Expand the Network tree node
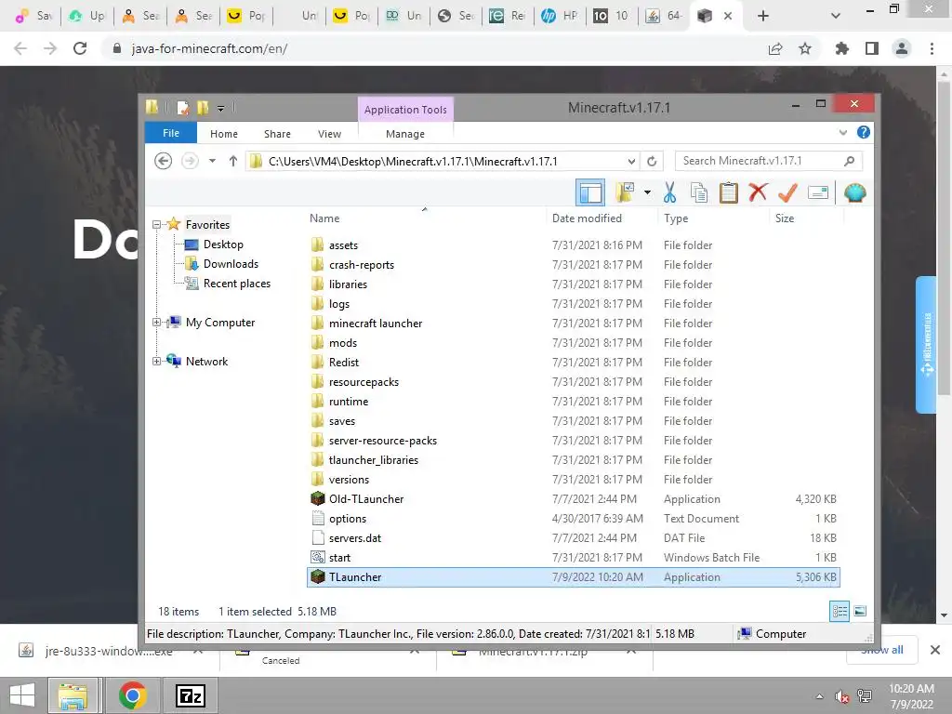The image size is (952, 714). click(x=156, y=361)
